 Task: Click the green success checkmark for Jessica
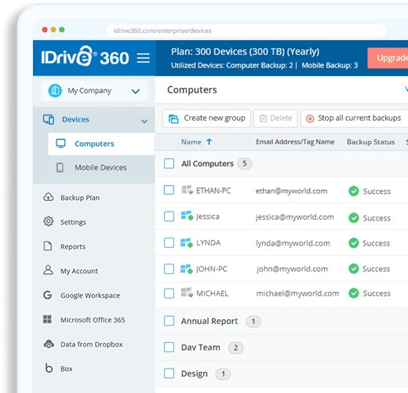click(354, 218)
